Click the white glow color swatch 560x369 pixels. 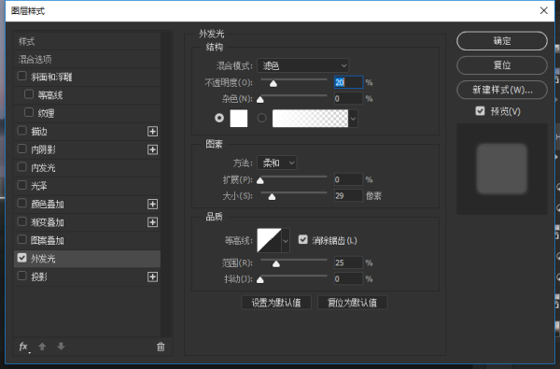[239, 119]
